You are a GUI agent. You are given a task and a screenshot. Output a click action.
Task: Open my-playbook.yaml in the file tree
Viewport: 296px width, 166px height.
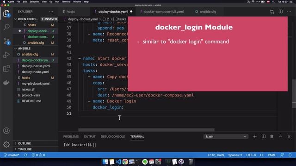(36, 83)
